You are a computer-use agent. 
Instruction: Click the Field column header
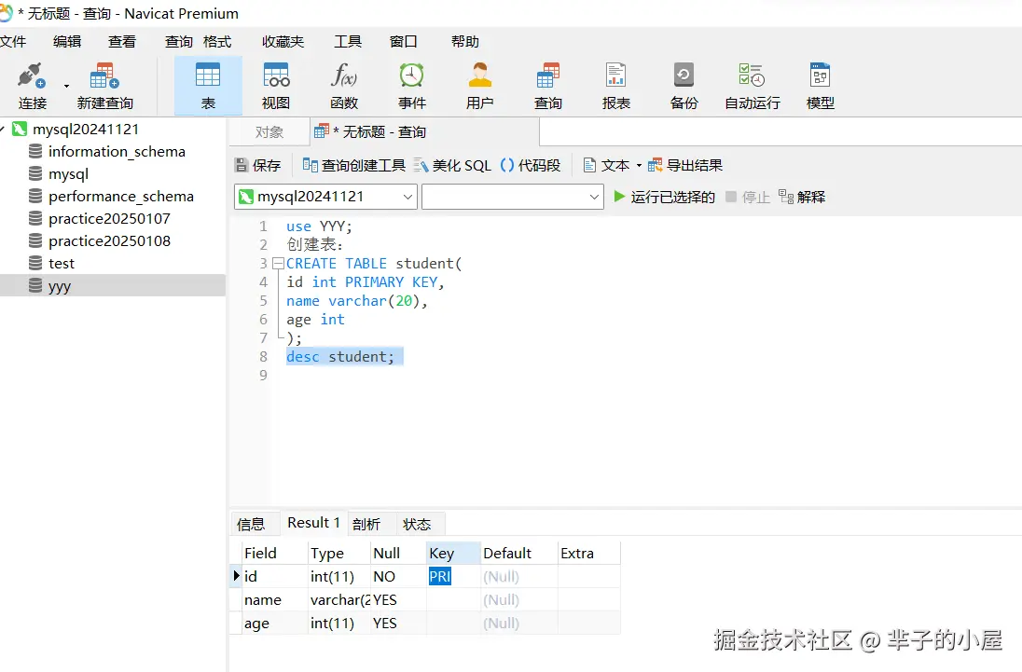pyautogui.click(x=274, y=554)
